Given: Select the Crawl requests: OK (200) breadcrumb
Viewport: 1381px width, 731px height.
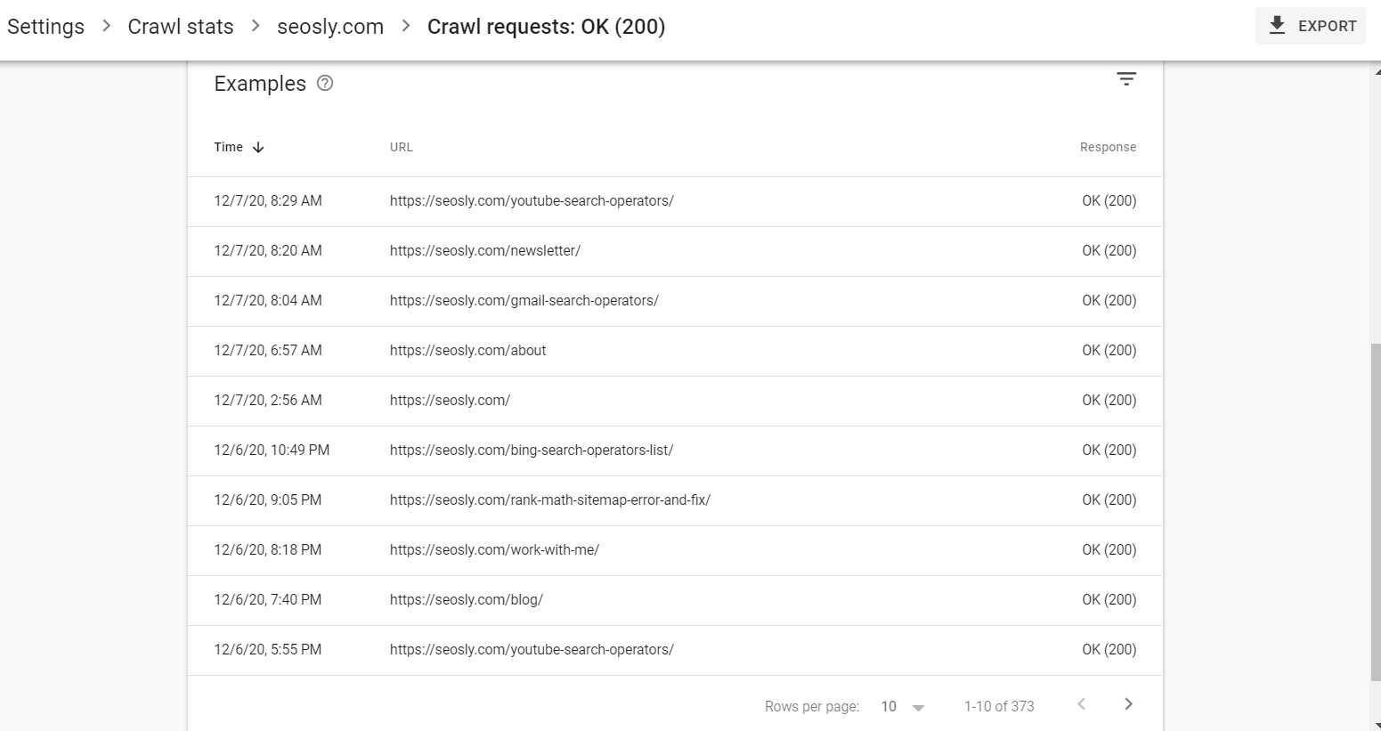Looking at the screenshot, I should (546, 26).
